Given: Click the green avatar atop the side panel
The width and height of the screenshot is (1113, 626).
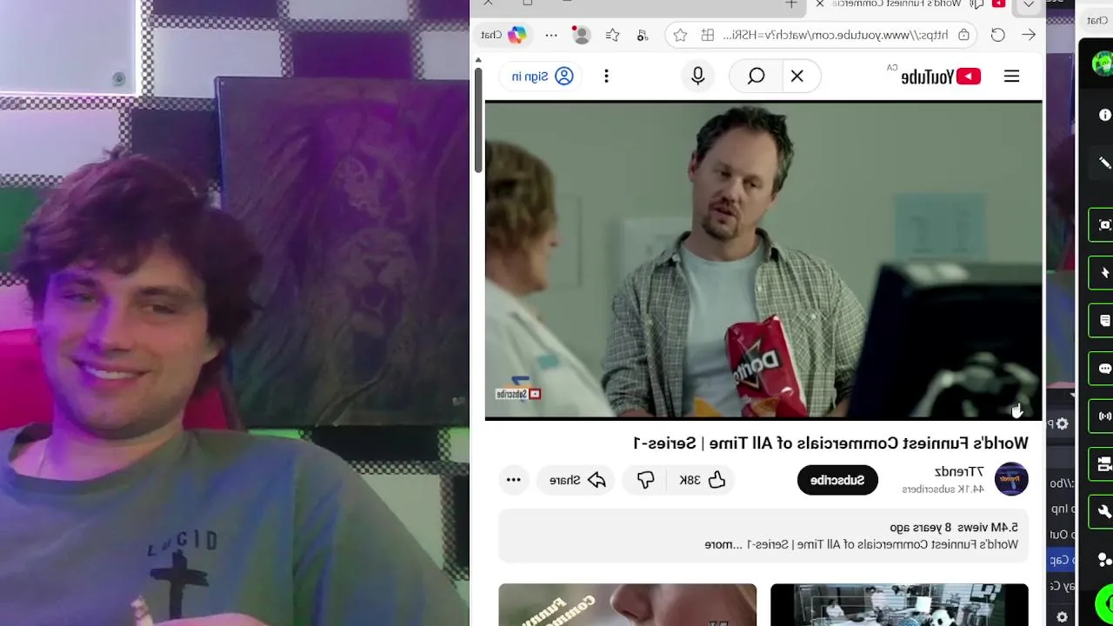Looking at the screenshot, I should 1103,63.
